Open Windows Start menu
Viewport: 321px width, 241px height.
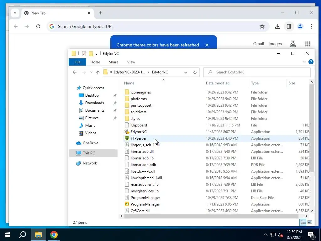click(8, 235)
